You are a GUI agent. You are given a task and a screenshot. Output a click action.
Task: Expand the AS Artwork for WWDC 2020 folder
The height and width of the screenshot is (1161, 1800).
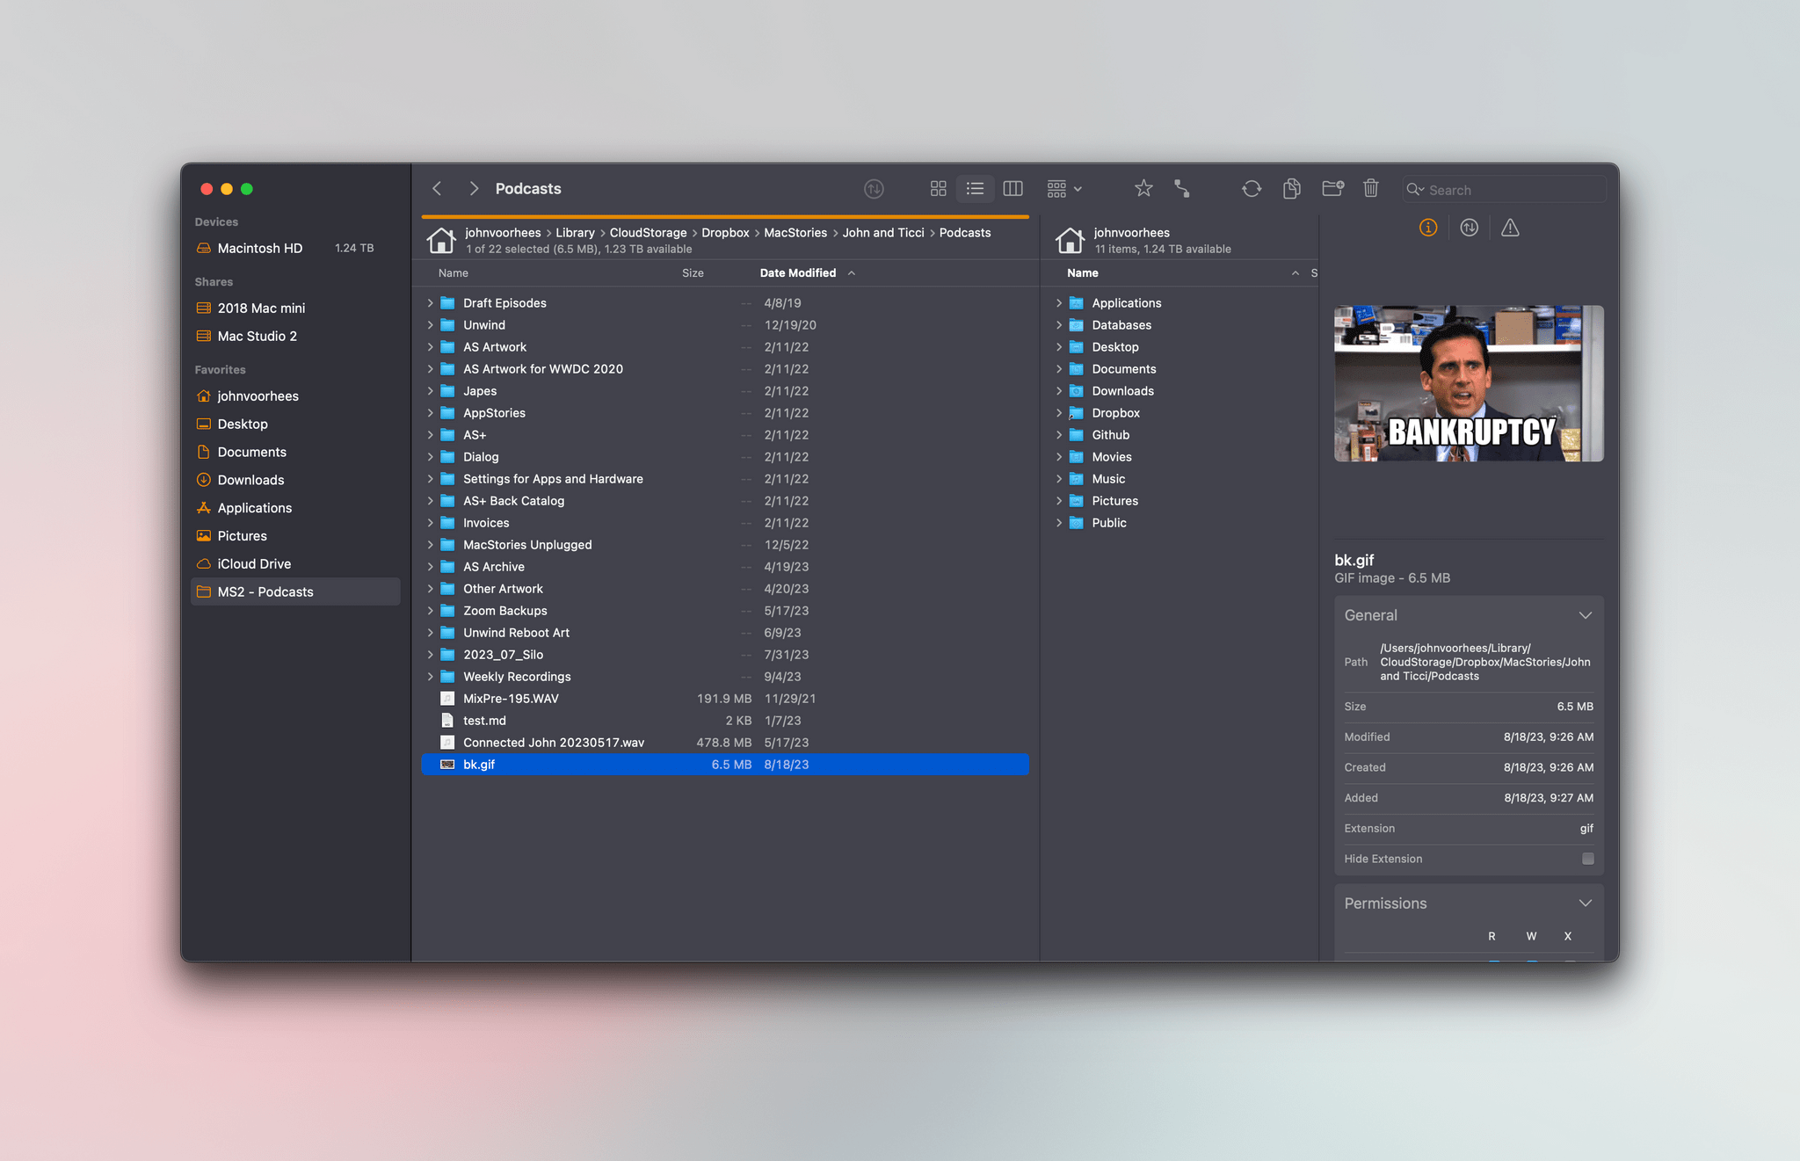(x=430, y=369)
